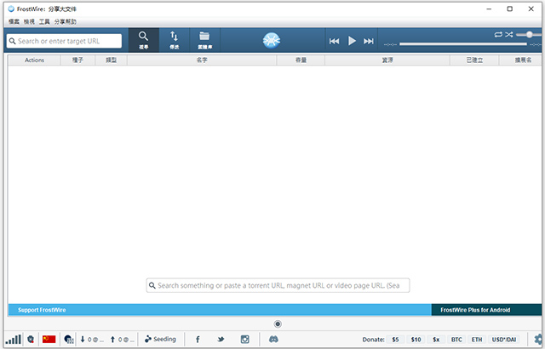Sort by the 名字 column header
Viewport: 545px width, 349px height.
point(202,60)
